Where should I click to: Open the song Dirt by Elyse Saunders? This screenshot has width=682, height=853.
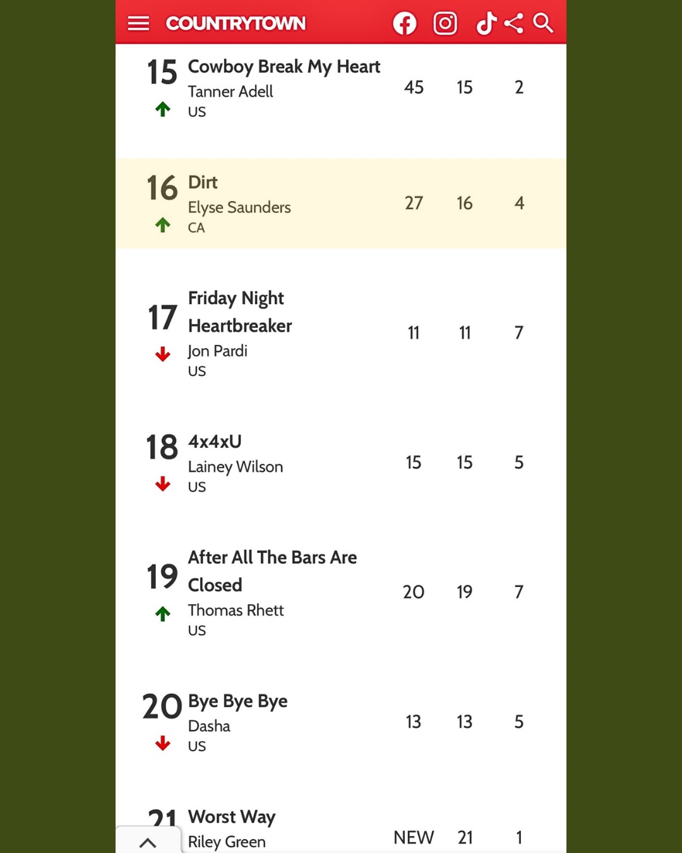point(203,182)
